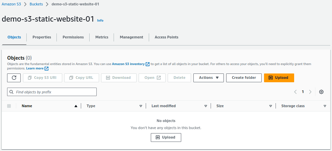
Task: Click the refresh objects icon button
Action: (14, 78)
